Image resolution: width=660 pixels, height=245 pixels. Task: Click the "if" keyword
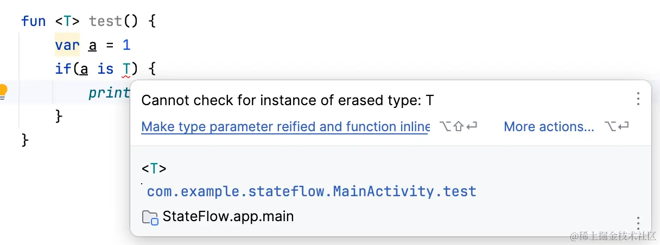pos(63,69)
